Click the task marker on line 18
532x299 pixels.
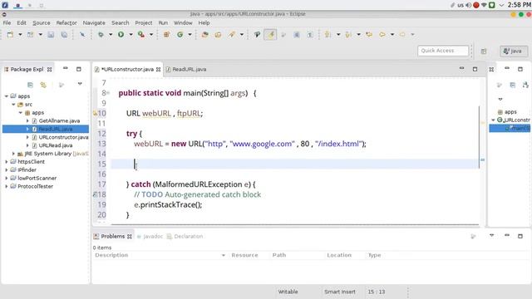95,194
